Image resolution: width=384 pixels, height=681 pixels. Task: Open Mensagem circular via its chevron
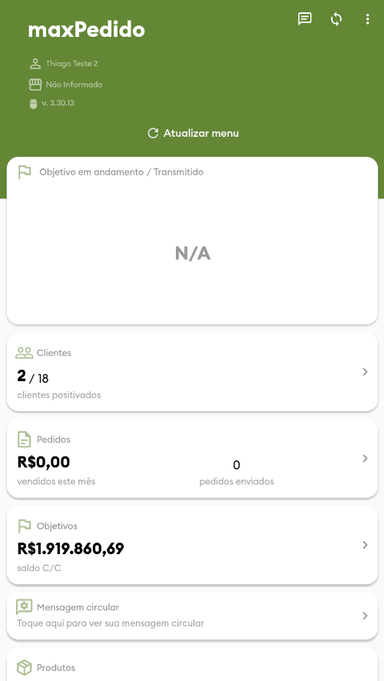click(x=366, y=616)
